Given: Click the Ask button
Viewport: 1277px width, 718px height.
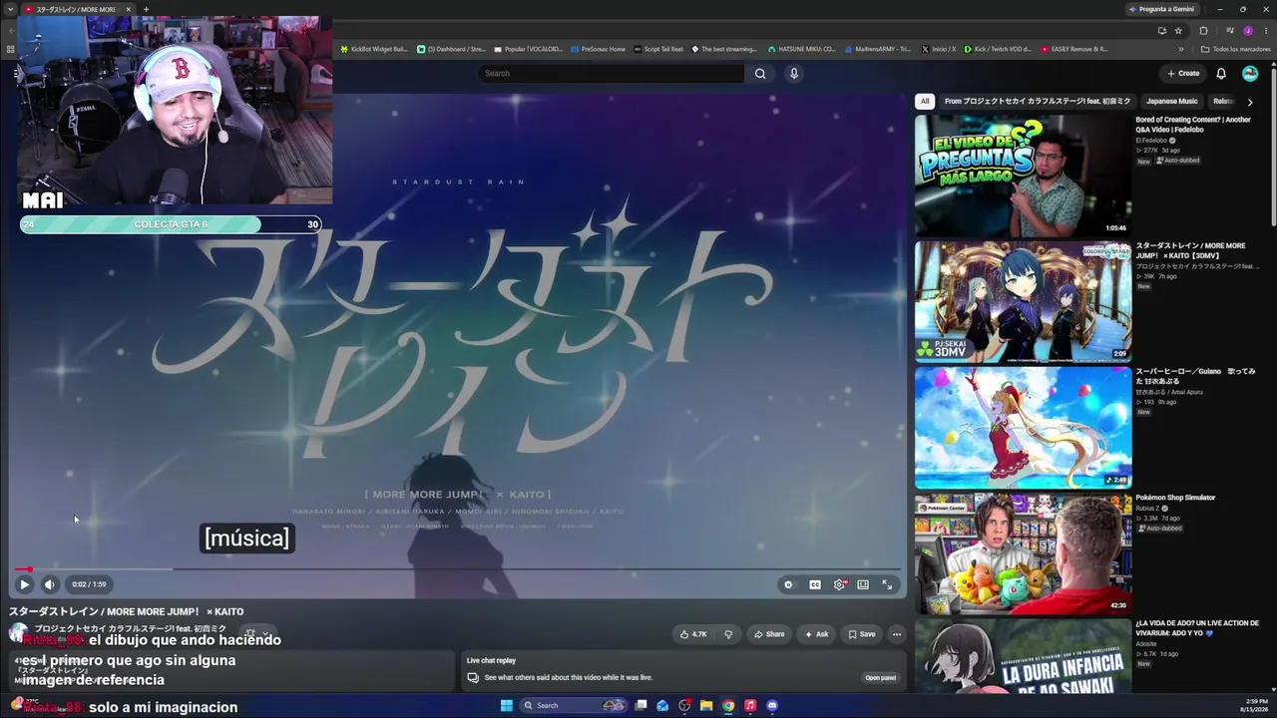Looking at the screenshot, I should point(816,634).
